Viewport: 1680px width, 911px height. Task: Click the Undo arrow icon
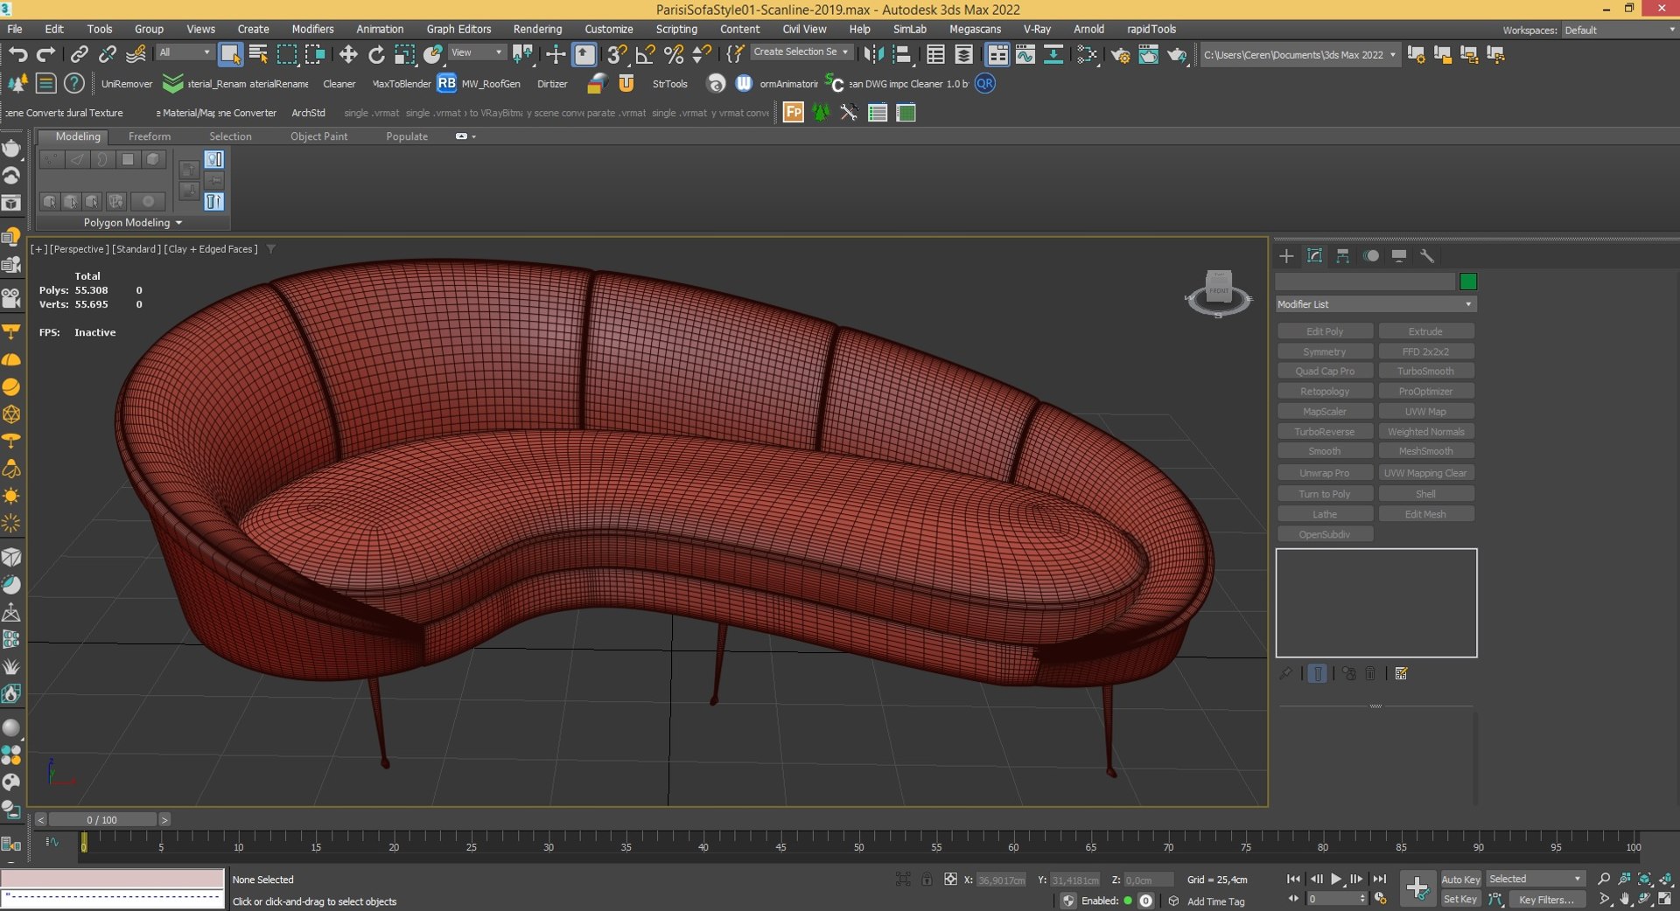17,54
